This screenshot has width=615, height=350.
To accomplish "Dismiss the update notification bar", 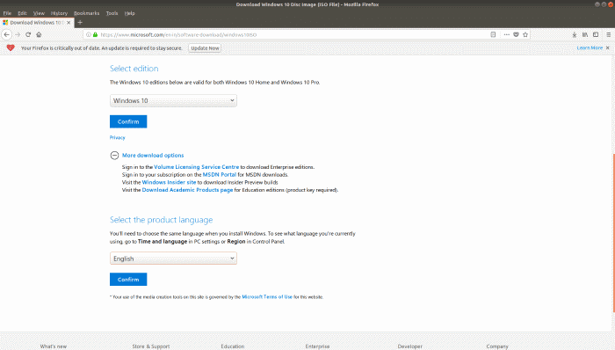I will point(608,47).
